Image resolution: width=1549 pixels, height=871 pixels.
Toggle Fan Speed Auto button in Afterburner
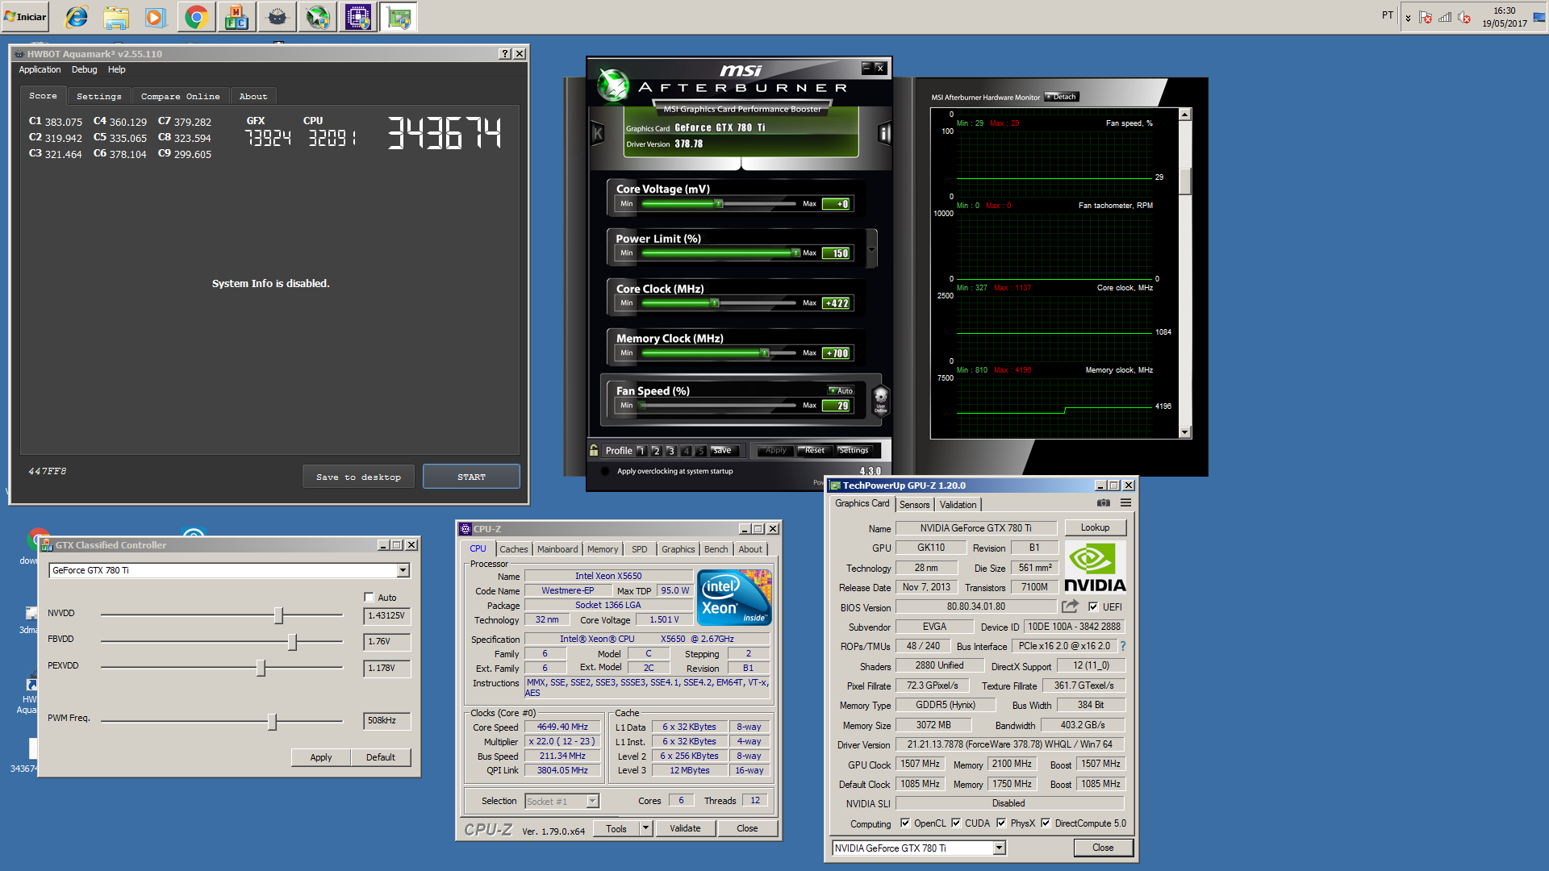coord(841,390)
